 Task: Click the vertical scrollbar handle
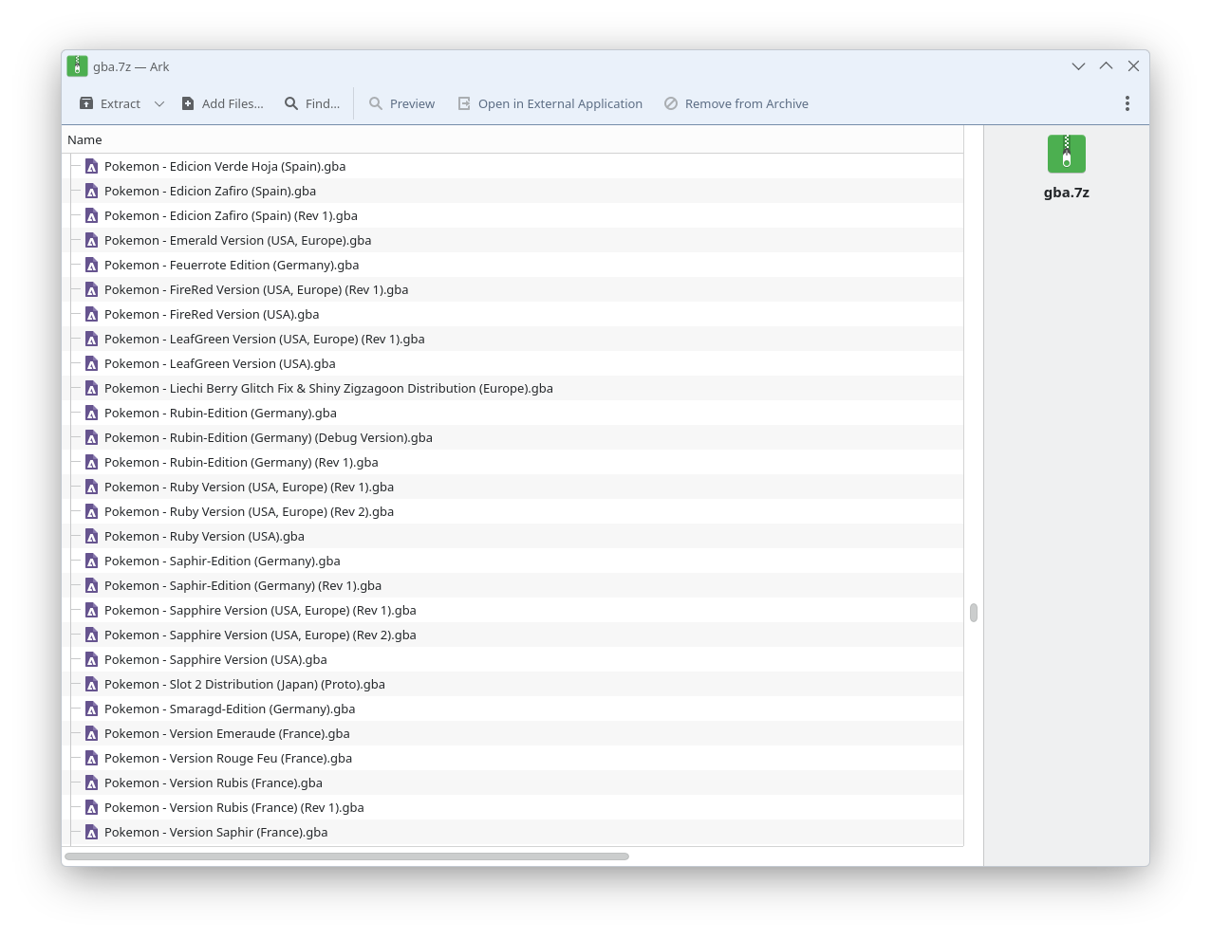pyautogui.click(x=974, y=613)
